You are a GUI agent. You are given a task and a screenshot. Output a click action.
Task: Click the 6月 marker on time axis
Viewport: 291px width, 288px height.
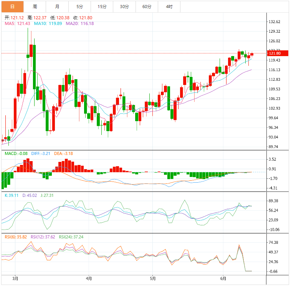223,278
